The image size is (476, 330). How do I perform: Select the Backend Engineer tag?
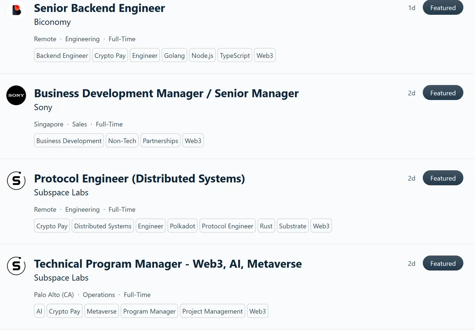point(62,55)
